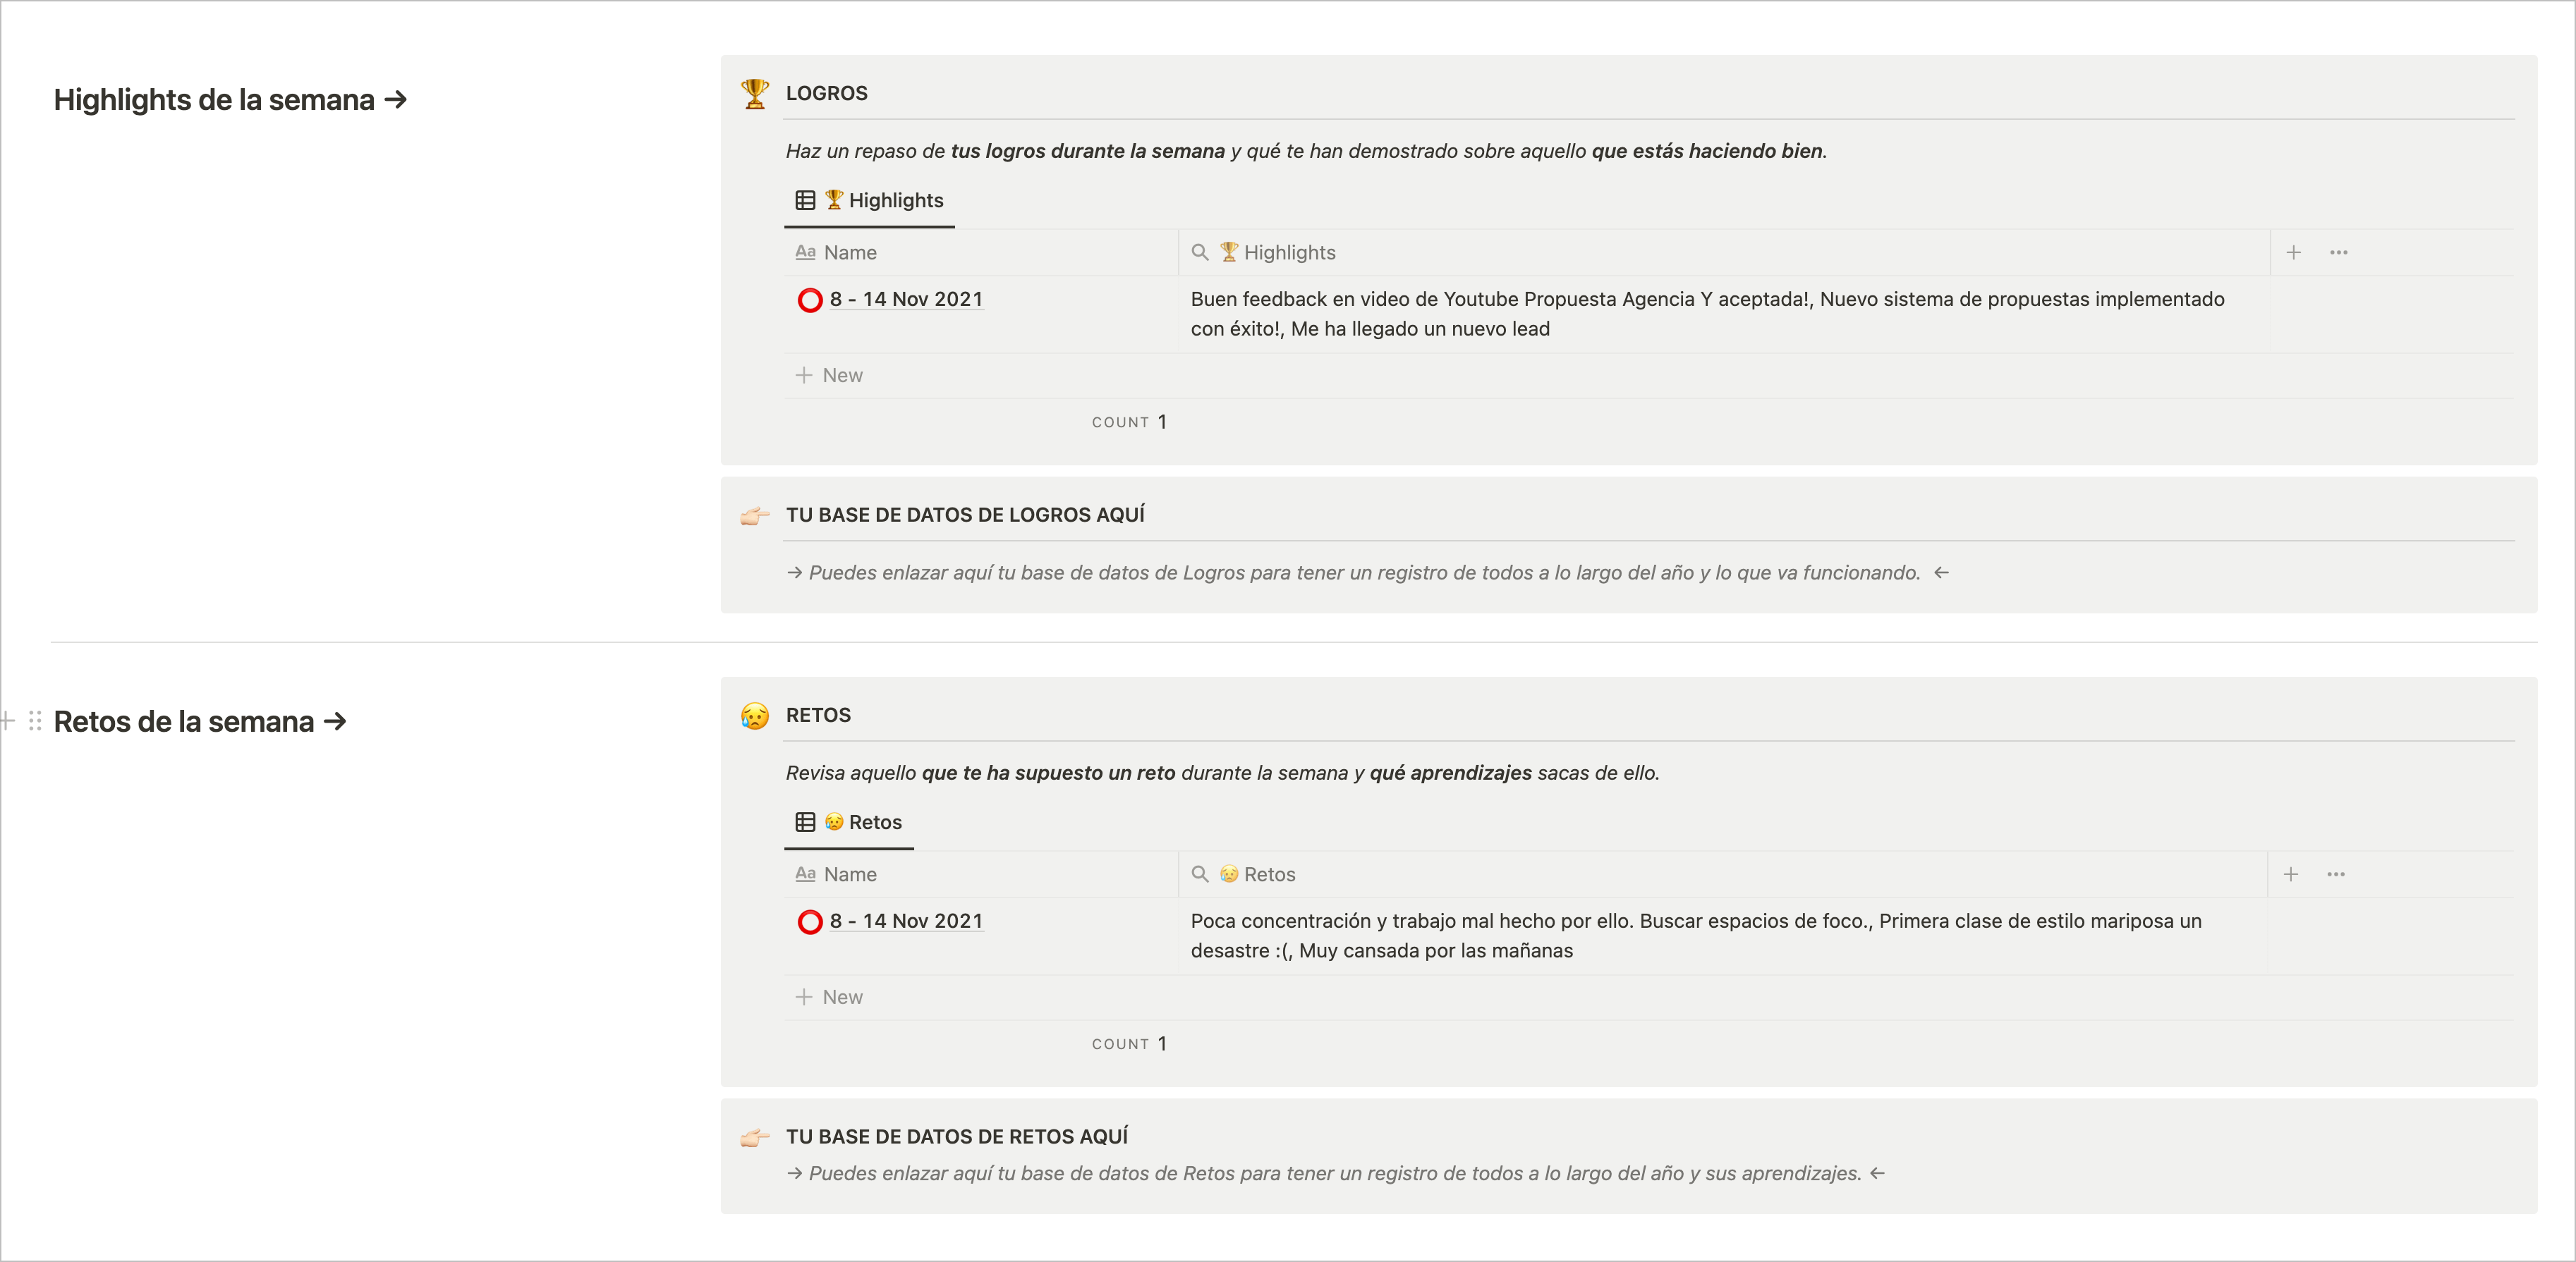2576x1262 pixels.
Task: Click the crying face icon beside RETOS
Action: (x=755, y=716)
